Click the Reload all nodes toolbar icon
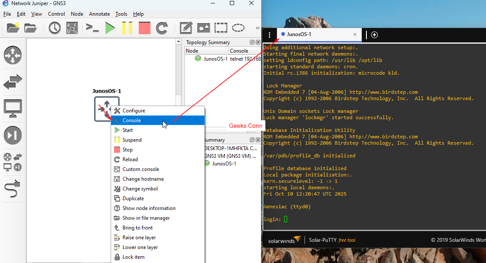This screenshot has height=263, width=486. [162, 28]
